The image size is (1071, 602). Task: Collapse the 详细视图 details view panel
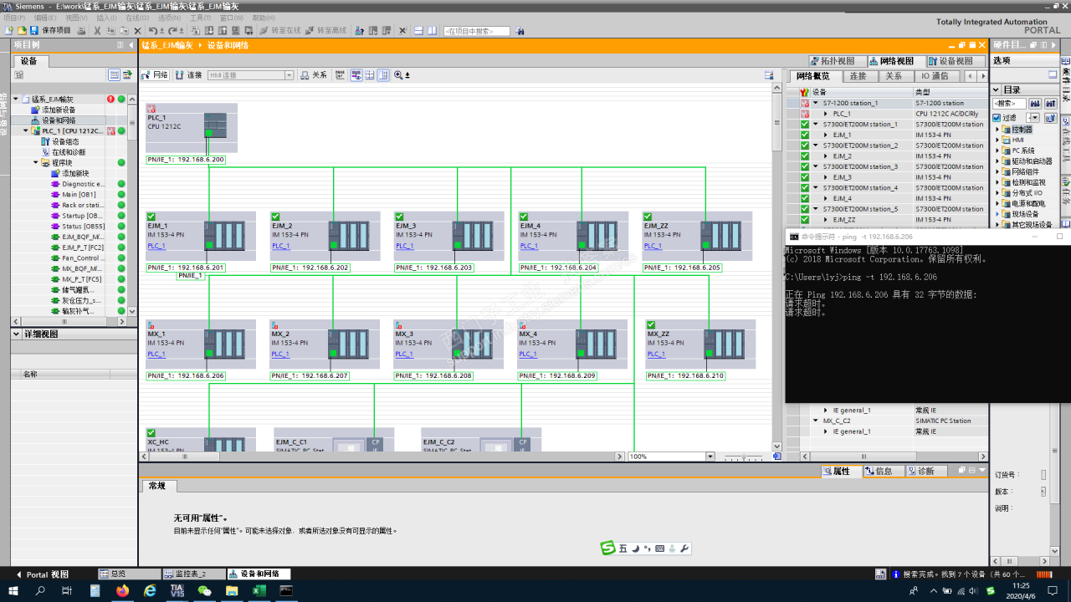16,334
